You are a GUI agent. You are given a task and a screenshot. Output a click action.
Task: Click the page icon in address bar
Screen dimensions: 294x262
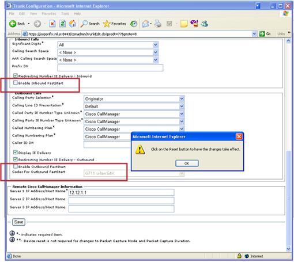point(25,34)
